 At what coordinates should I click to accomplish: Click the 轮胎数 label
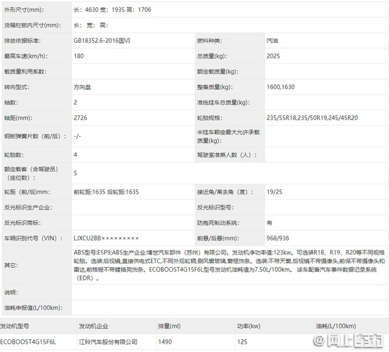tap(14, 155)
